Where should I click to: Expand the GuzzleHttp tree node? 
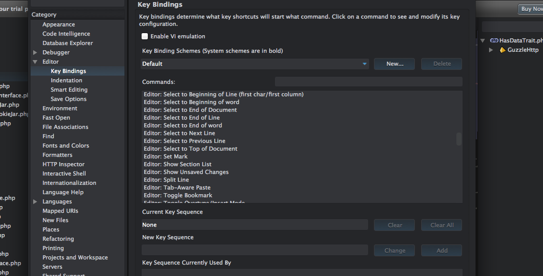click(x=491, y=50)
